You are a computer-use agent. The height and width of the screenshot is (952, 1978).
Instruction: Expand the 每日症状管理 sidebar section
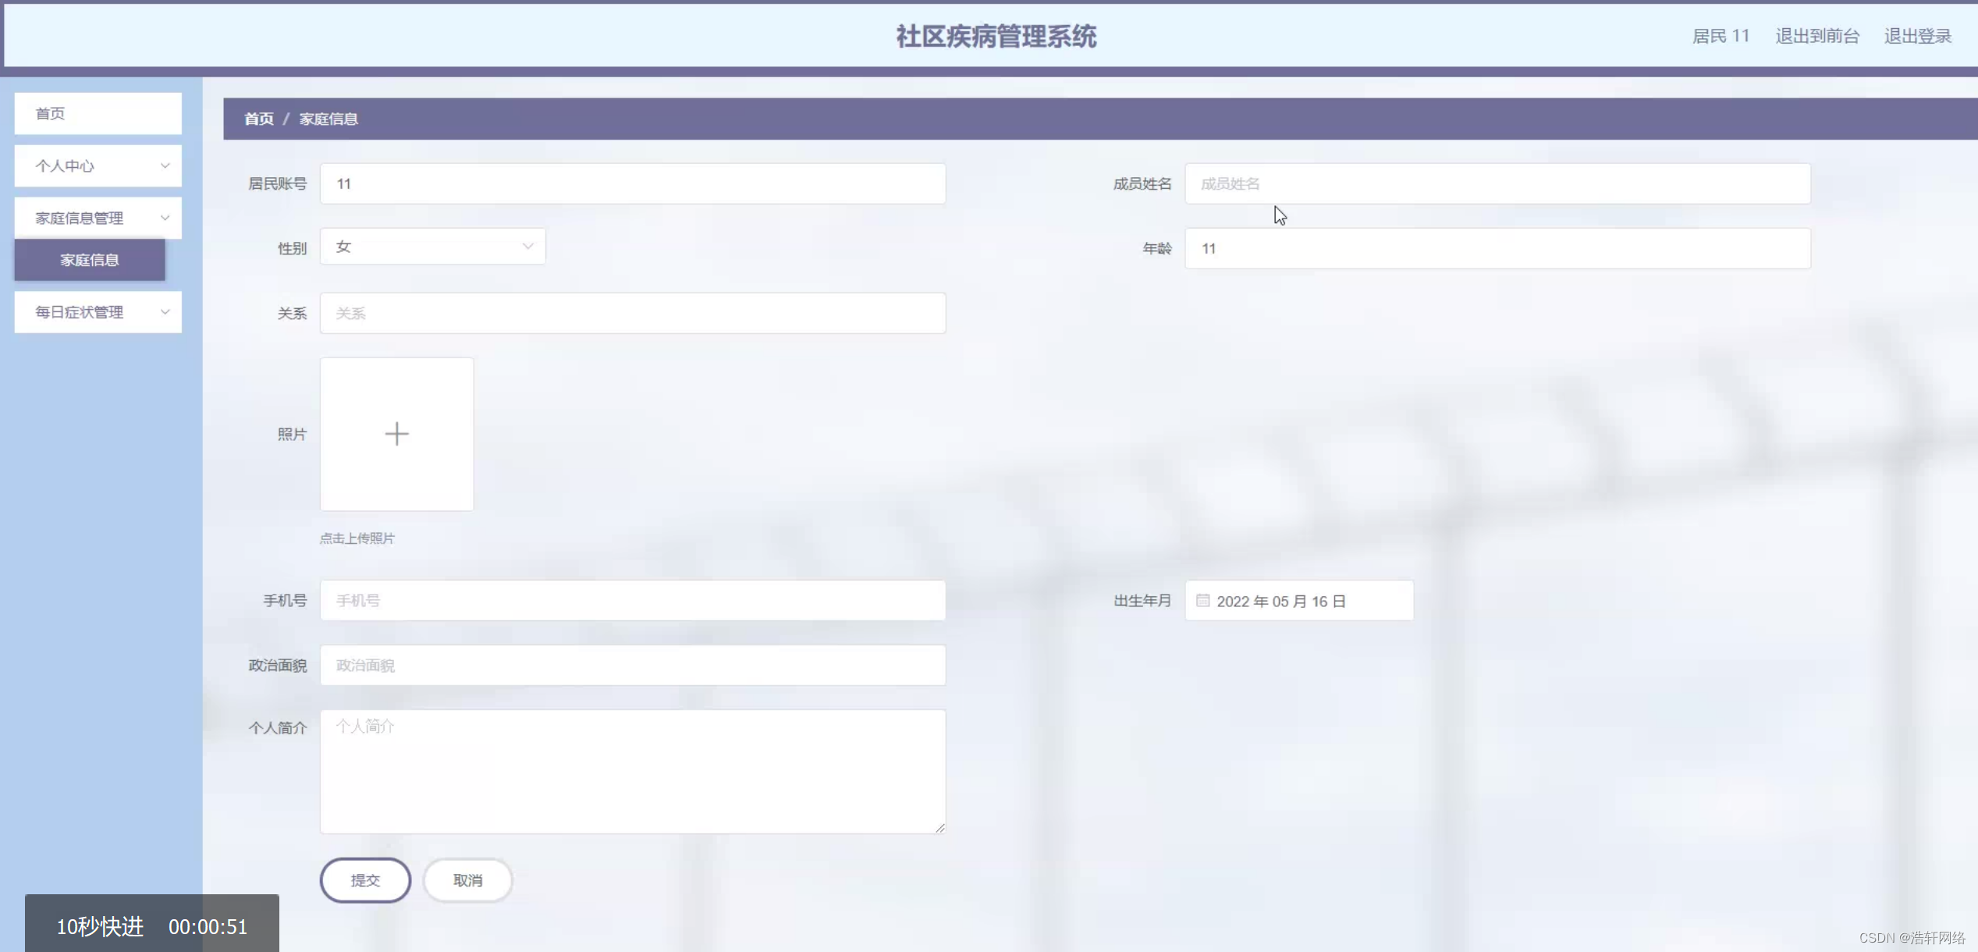[x=98, y=311]
